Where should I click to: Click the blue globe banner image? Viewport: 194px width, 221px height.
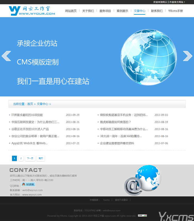click(149, 57)
